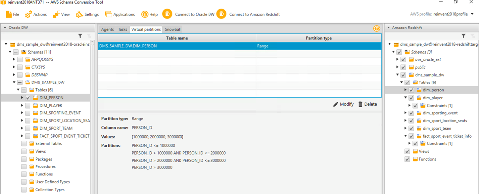Select the DMS_SAMPLE_DW.DIM_PERSON table row
The height and width of the screenshot is (194, 479).
(x=239, y=46)
